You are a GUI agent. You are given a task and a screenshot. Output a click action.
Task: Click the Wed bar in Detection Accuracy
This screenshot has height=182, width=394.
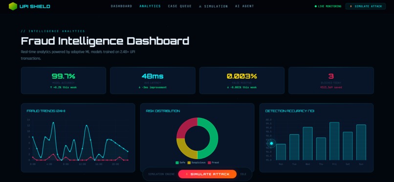tap(307, 143)
